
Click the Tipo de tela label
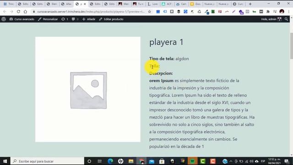[162, 59]
